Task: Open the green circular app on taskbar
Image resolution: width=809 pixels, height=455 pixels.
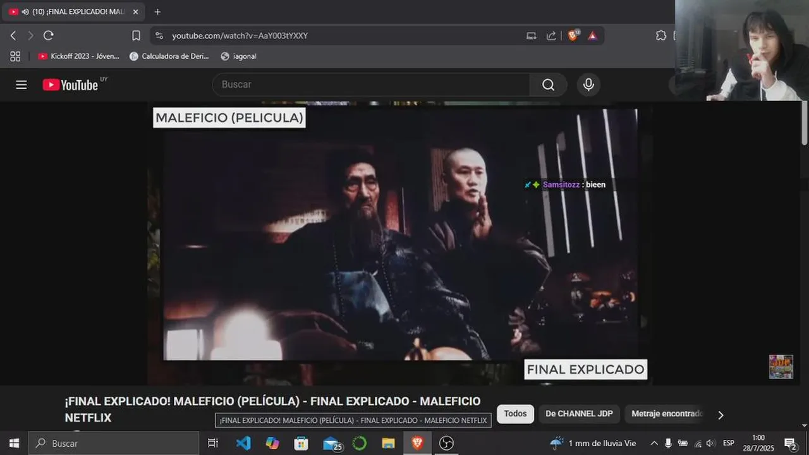Action: (359, 443)
